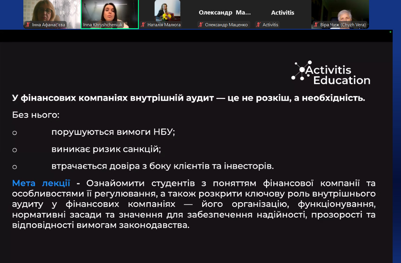Viewport: 401px width, 263px height.
Task: Select Віра Чиж's video thumbnail
Action: [x=340, y=12]
